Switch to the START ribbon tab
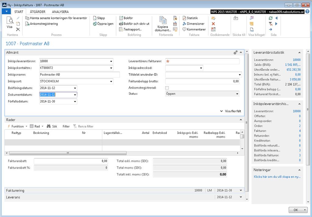This screenshot has width=312, height=217. click(19, 12)
